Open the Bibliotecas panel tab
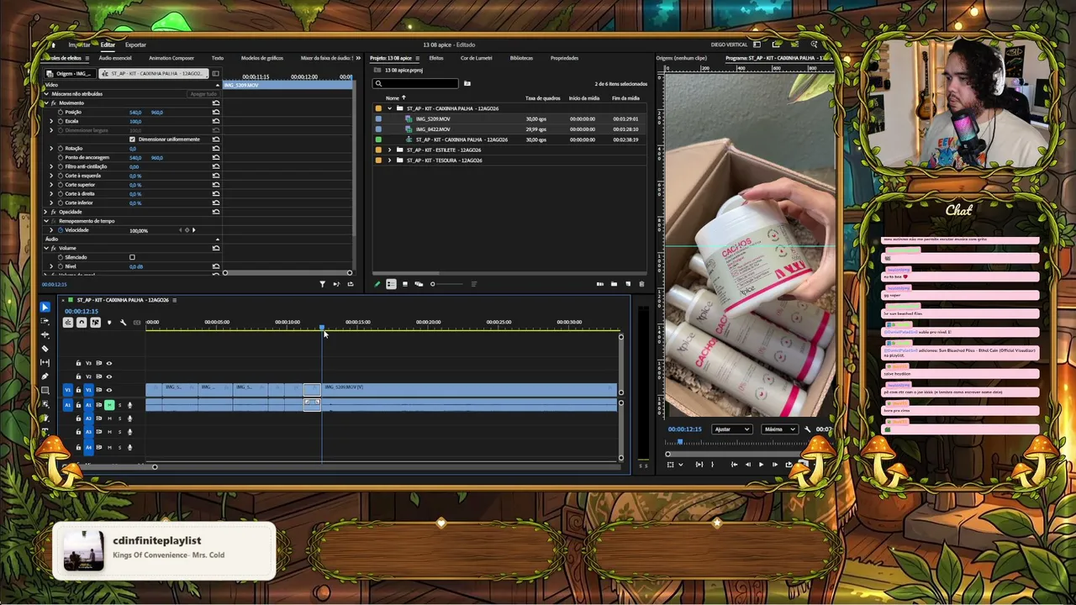The height and width of the screenshot is (605, 1076). click(x=521, y=58)
